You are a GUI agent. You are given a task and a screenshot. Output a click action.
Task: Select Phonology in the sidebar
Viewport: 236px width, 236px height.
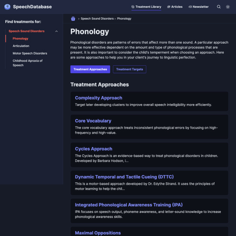[20, 38]
